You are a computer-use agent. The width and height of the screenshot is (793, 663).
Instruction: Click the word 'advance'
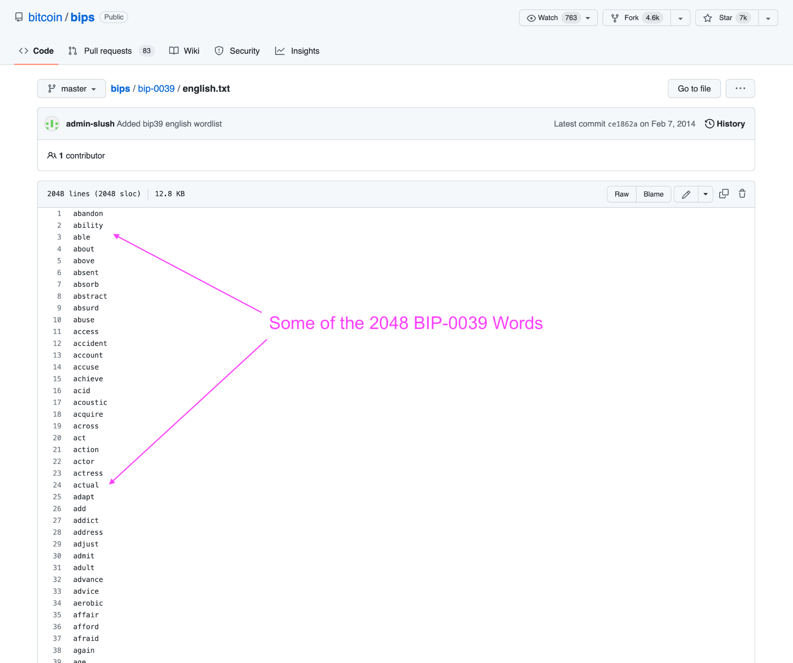(x=88, y=579)
